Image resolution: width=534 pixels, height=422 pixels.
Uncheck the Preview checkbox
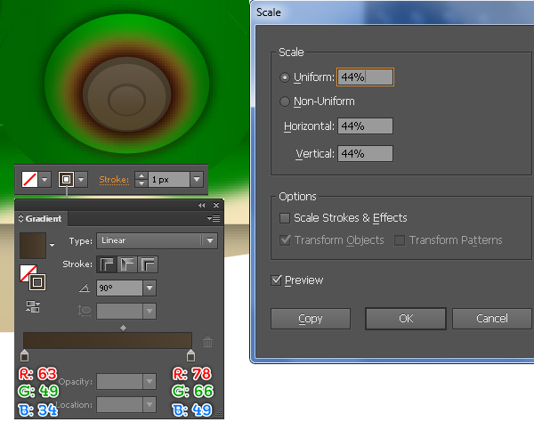tap(276, 280)
